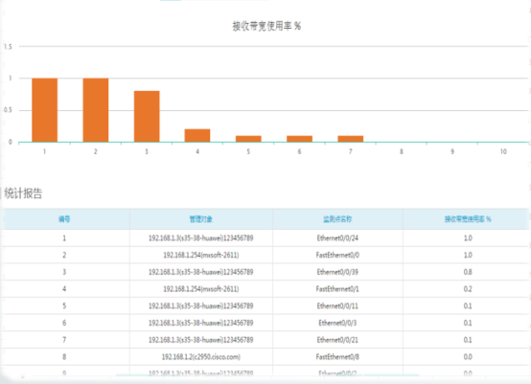This screenshot has height=384, width=531.
Task: Select the third bar in the chart
Action: pyautogui.click(x=147, y=117)
